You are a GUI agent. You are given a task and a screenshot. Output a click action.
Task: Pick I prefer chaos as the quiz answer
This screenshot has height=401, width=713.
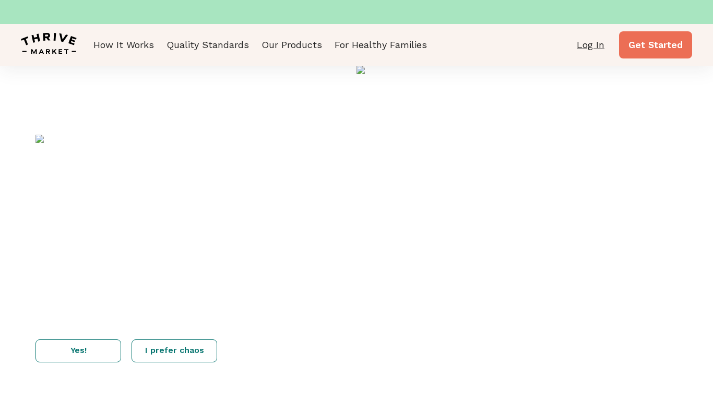pyautogui.click(x=174, y=350)
